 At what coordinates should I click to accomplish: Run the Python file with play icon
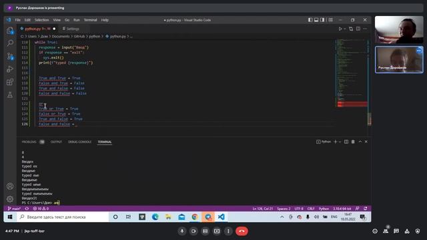pyautogui.click(x=340, y=29)
